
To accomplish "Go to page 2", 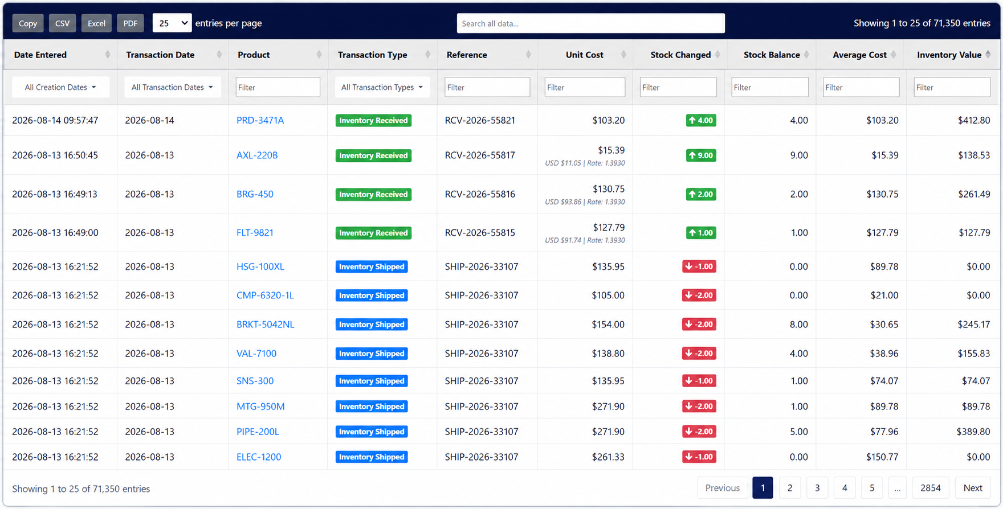I will [x=790, y=488].
